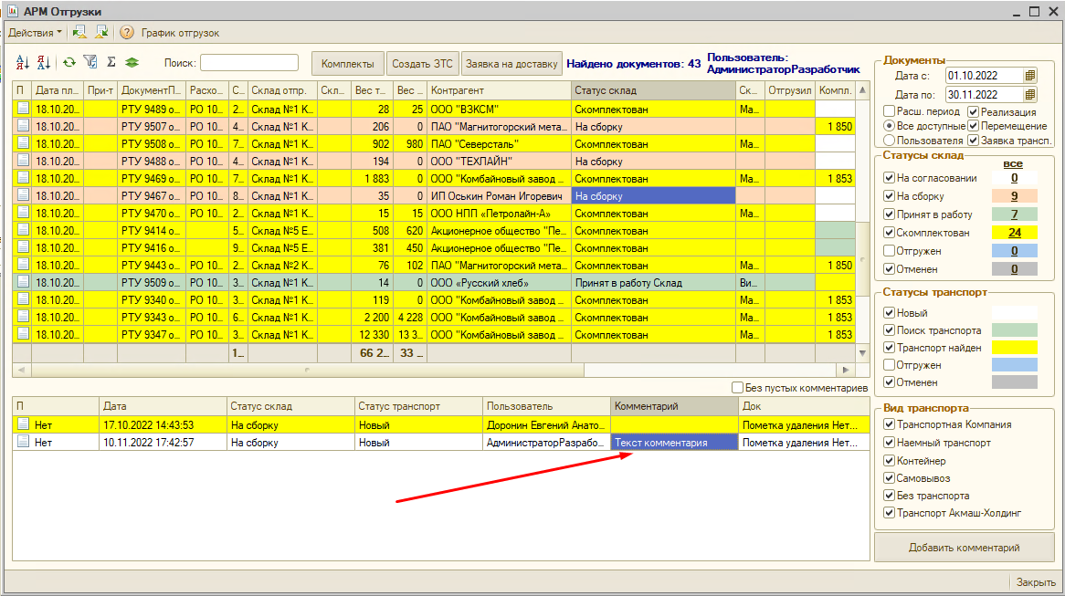Click document icon in row РТУ 9469
The height and width of the screenshot is (596, 1065).
(x=23, y=178)
